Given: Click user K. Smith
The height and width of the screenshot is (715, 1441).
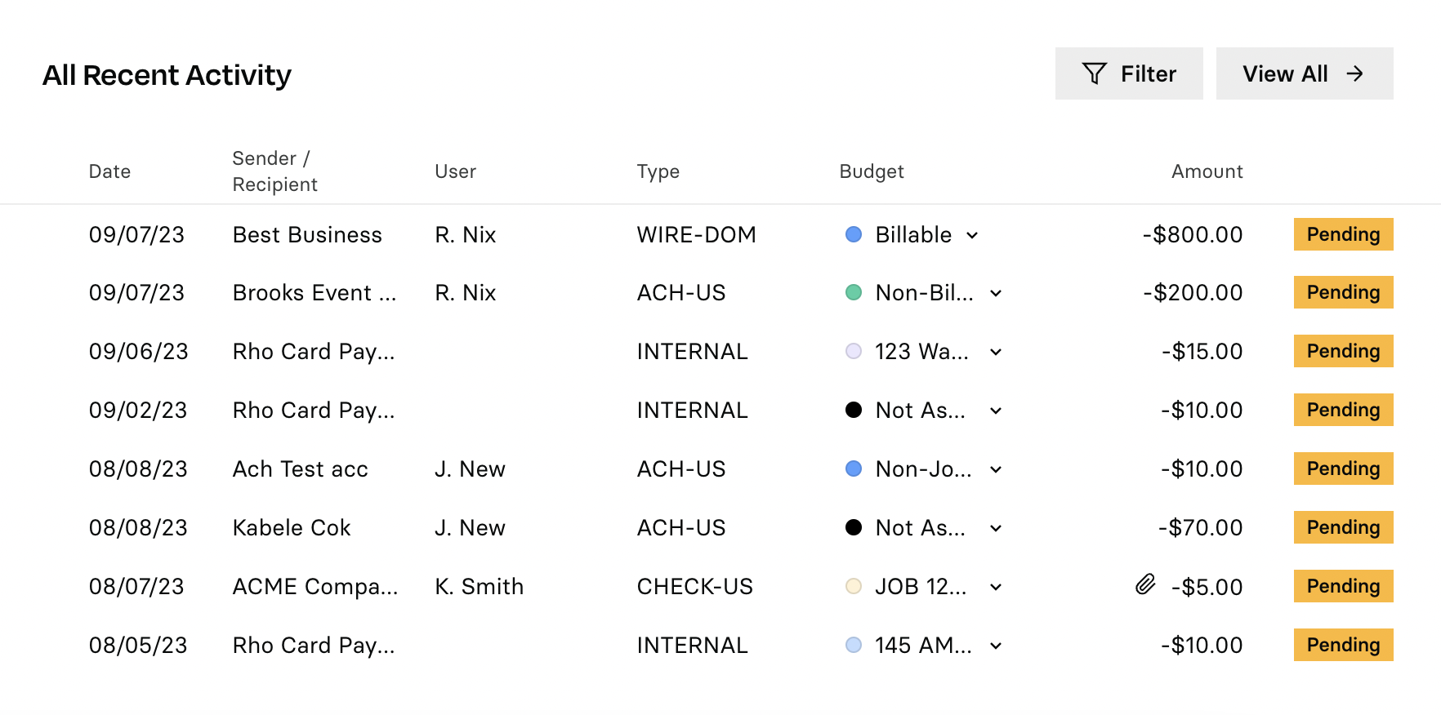Looking at the screenshot, I should (479, 587).
